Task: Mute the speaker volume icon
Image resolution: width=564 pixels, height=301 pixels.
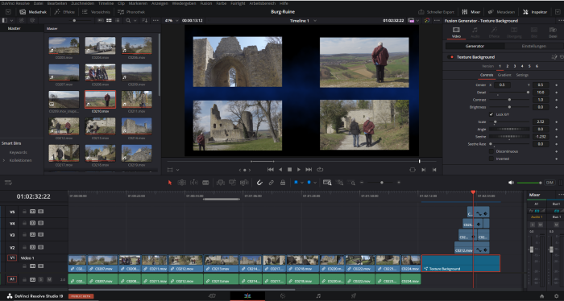Action: pos(511,183)
